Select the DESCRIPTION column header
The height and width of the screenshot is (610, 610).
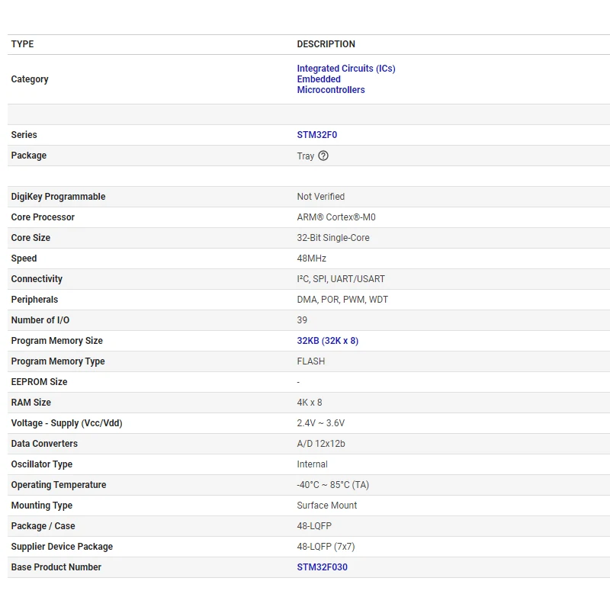coord(326,44)
